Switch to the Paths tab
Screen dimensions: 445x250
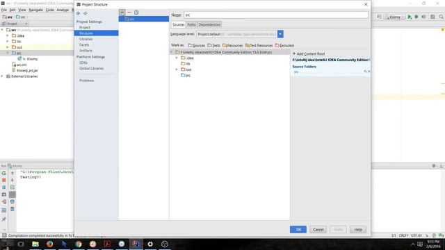pos(191,25)
